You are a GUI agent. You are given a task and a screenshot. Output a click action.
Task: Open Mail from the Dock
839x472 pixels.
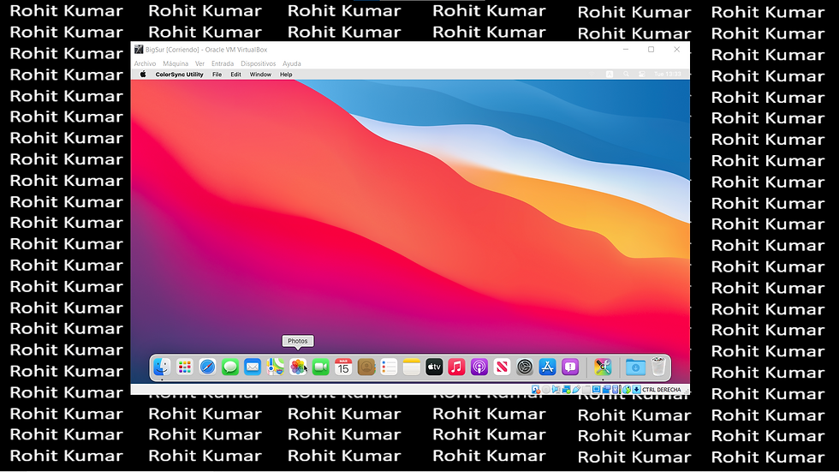(253, 367)
